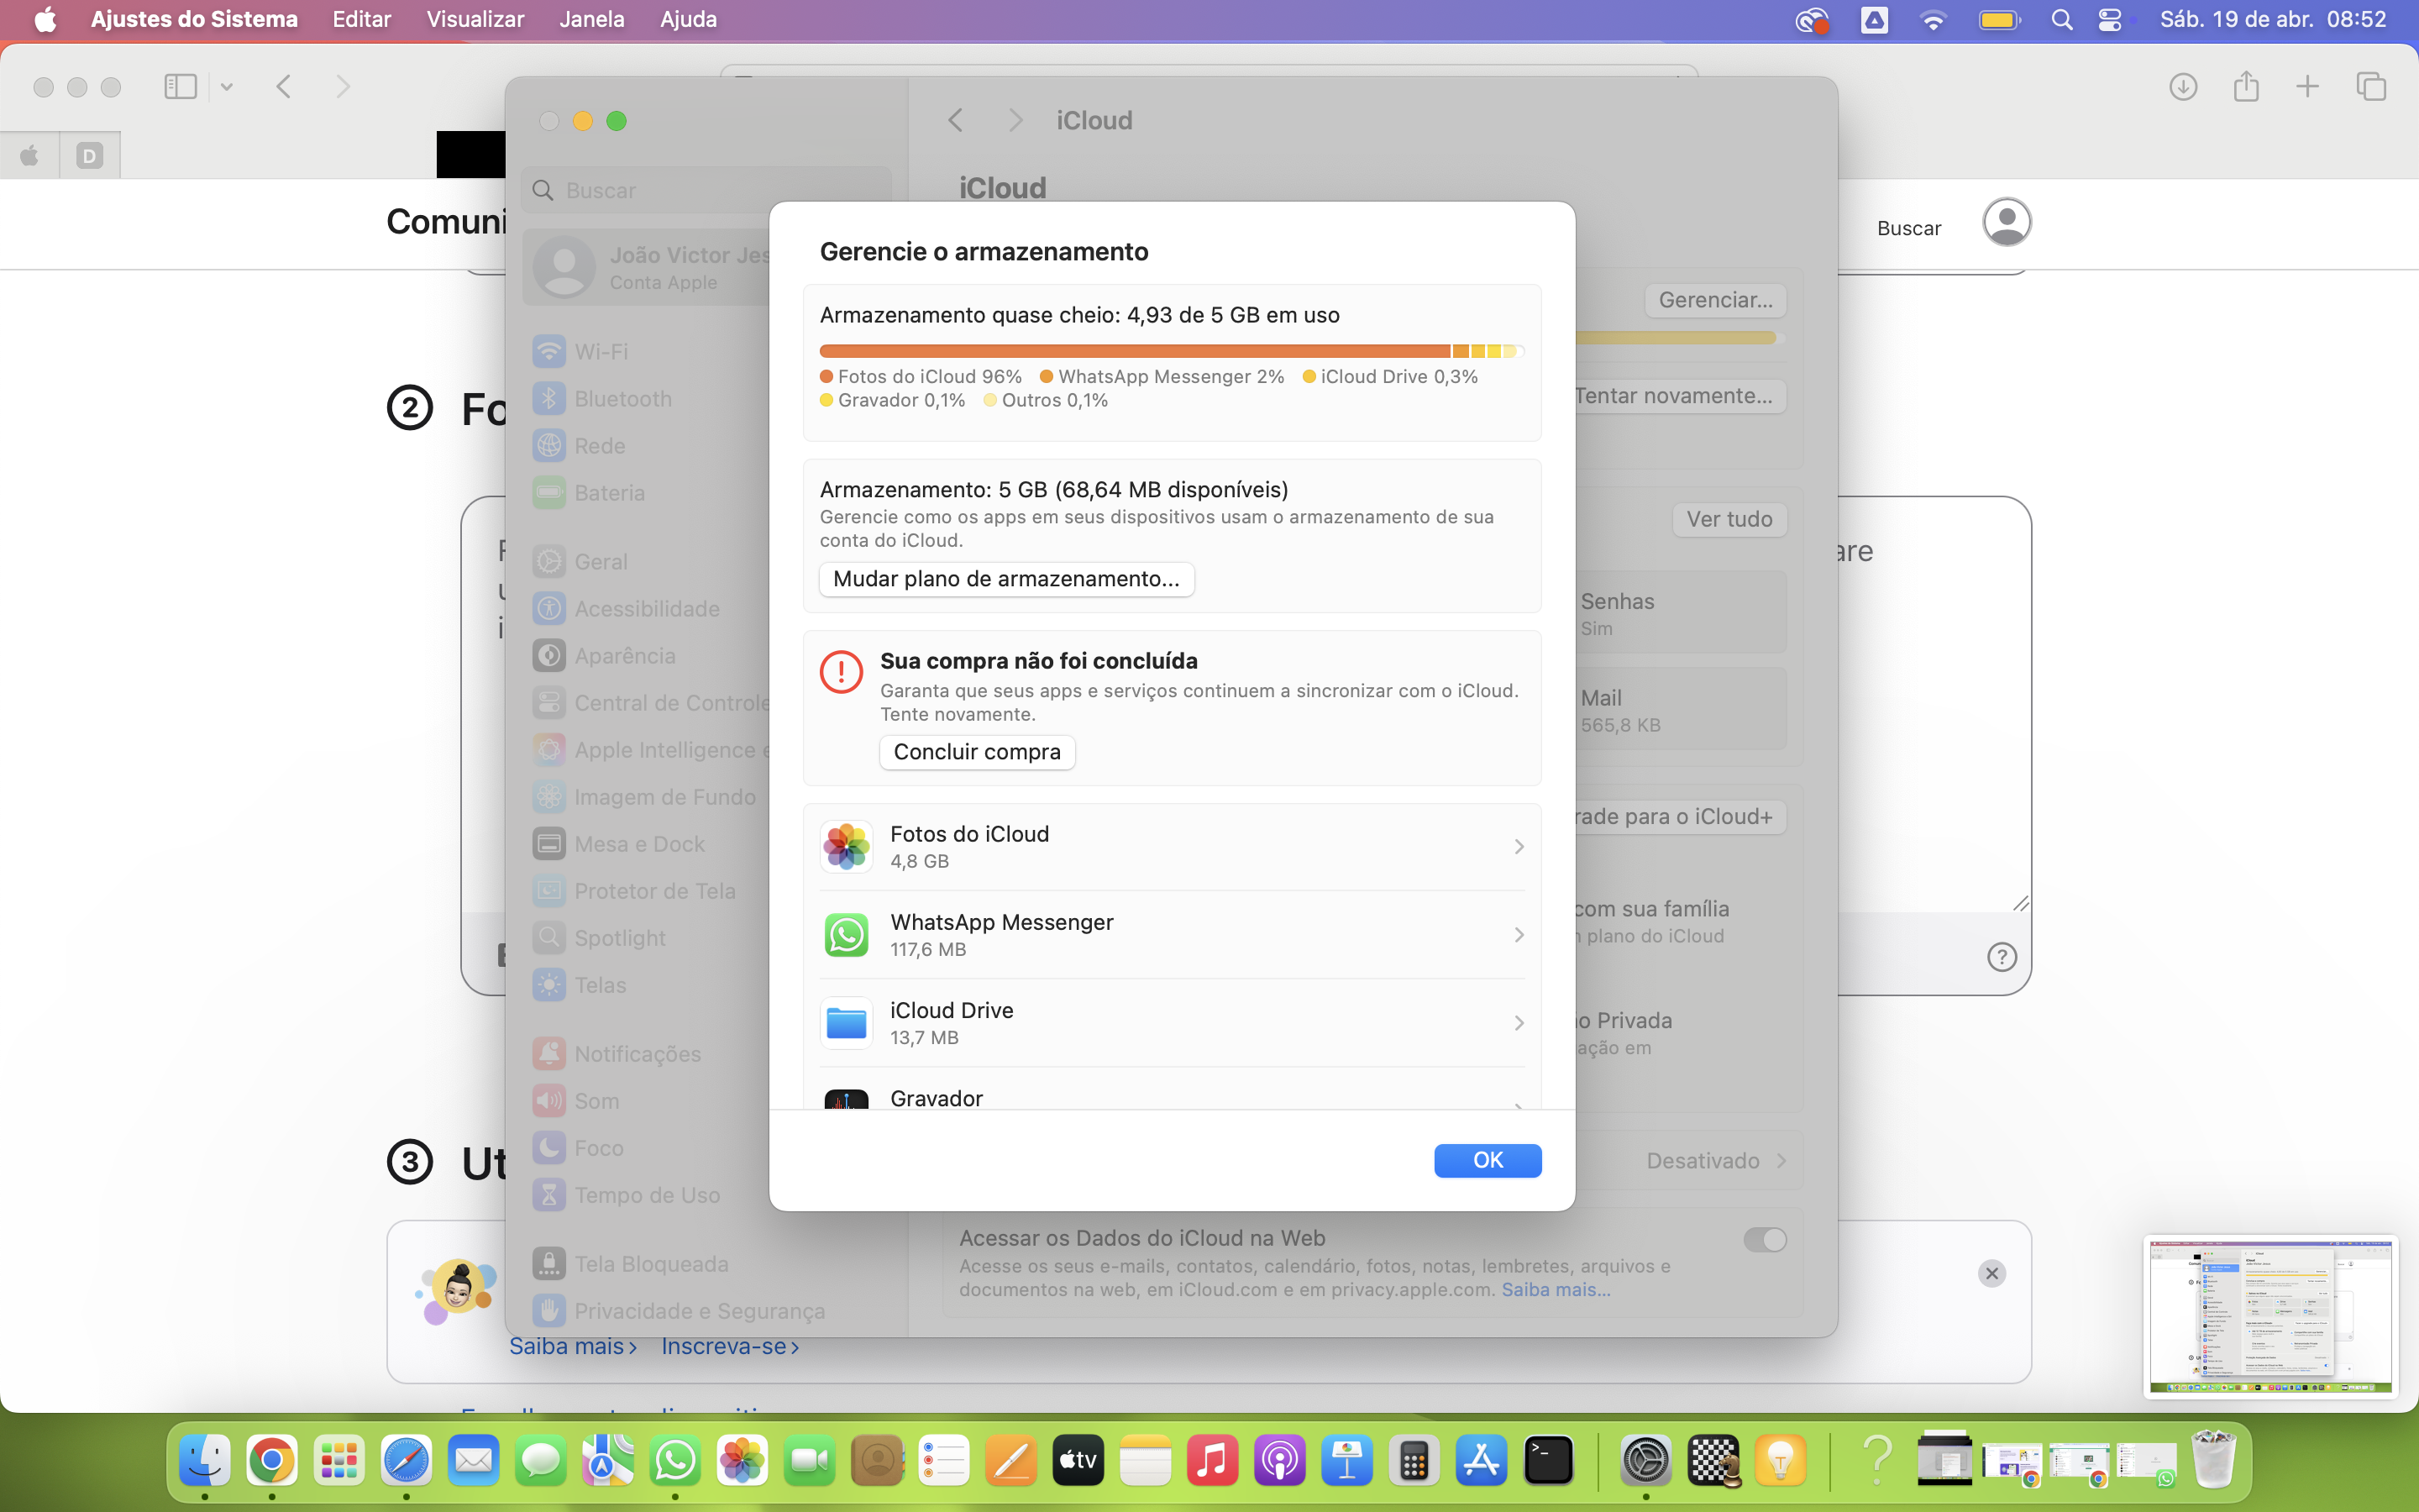The image size is (2419, 1512).
Task: Open the Janela menu
Action: click(x=592, y=19)
